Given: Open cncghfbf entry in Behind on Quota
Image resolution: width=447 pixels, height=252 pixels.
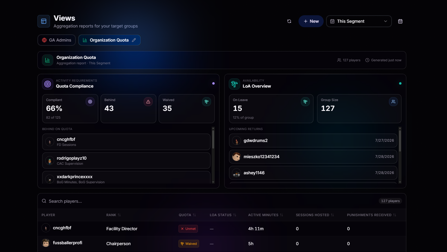Looking at the screenshot, I should 126,142.
